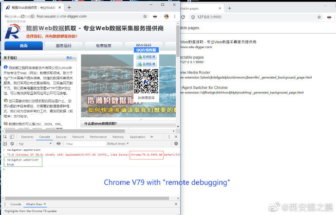Screen dimensions: 336x215
Task: Open the Memory tab in DevTools
Action: (118, 137)
